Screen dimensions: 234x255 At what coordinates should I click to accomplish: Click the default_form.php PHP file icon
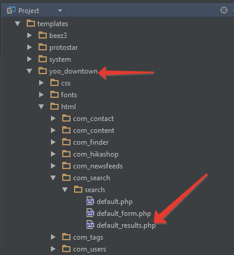[x=90, y=213]
